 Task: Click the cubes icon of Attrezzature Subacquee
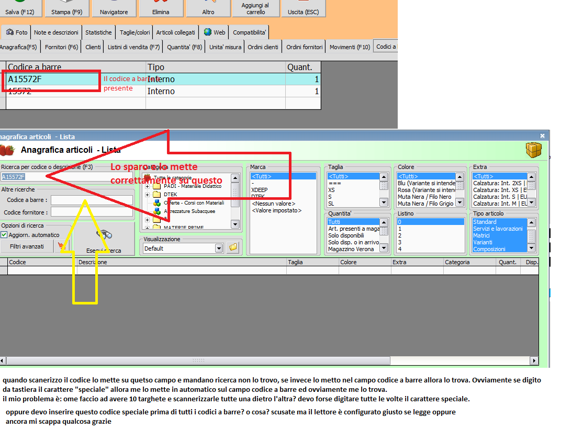pos(156,211)
